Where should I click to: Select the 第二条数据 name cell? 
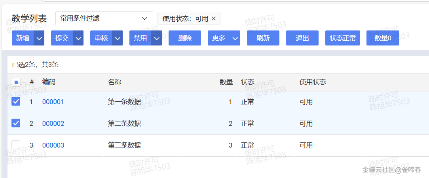[x=125, y=123]
